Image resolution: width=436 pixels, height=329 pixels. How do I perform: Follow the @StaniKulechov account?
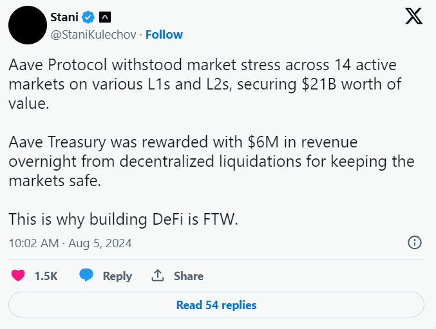point(164,35)
